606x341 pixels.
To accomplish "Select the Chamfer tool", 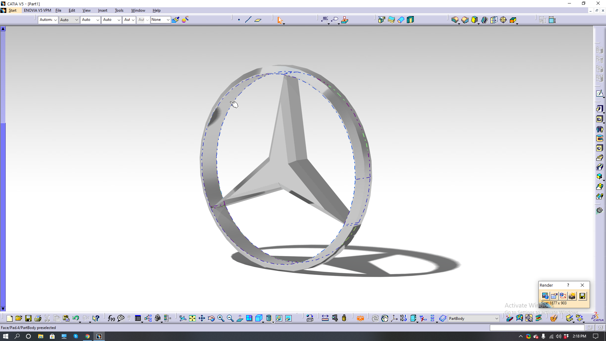I will pyautogui.click(x=465, y=20).
